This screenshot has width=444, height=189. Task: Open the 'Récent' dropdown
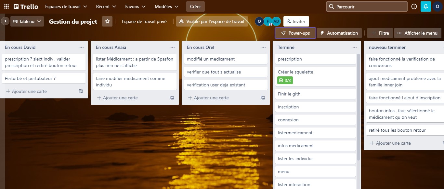point(106,6)
